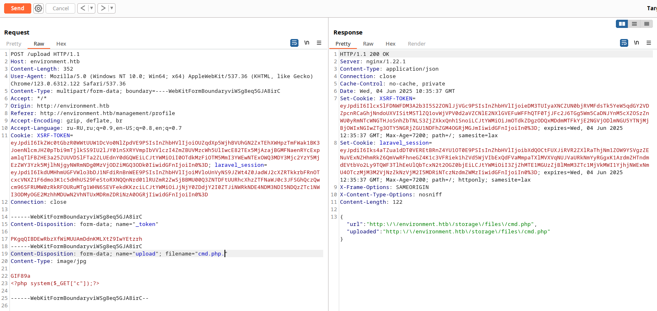Click the "url" JSON value in response
Screen dimensions: 657x311
coord(450,224)
